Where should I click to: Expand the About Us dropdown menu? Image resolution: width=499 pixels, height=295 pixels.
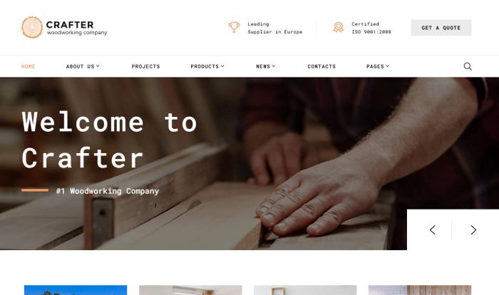coord(83,66)
